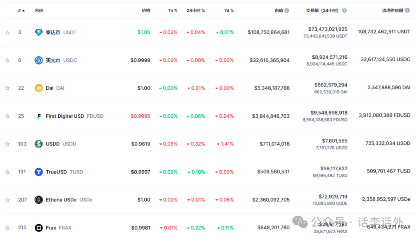Open the USDC coin logo

[39, 60]
